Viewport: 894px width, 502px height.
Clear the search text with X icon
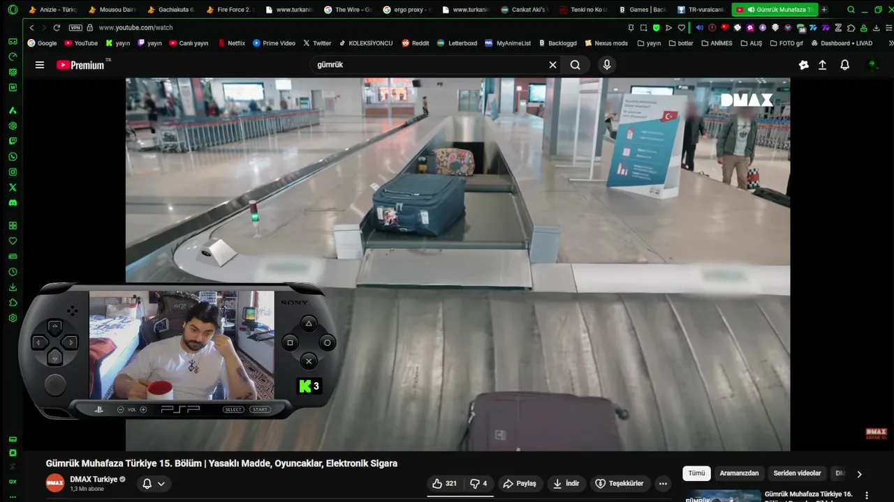click(552, 65)
